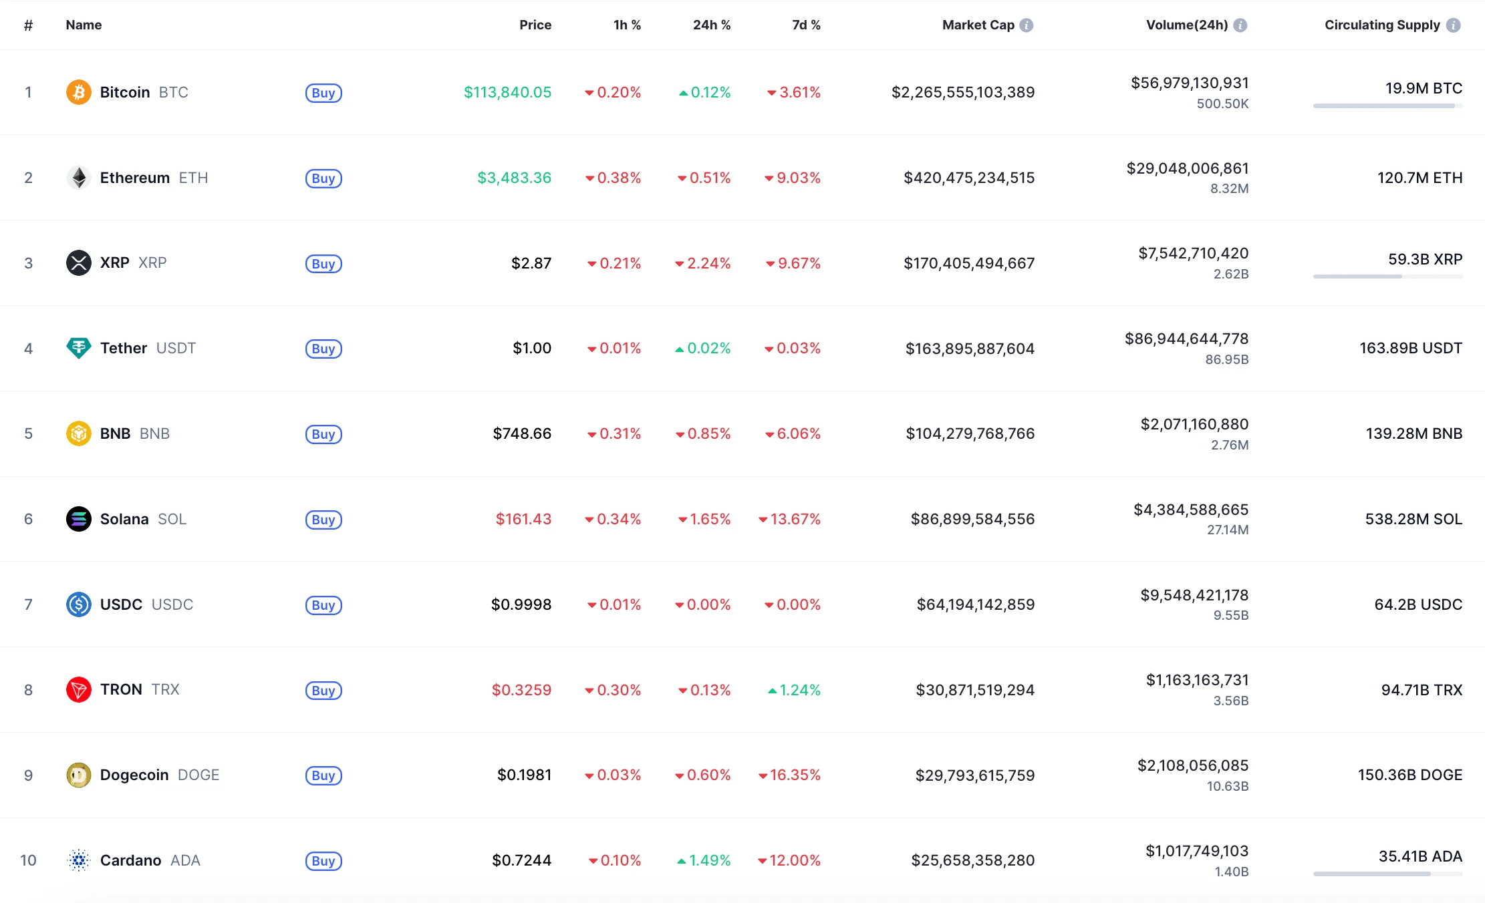Image resolution: width=1485 pixels, height=903 pixels.
Task: Click the Cardano logo icon
Action: [x=79, y=860]
